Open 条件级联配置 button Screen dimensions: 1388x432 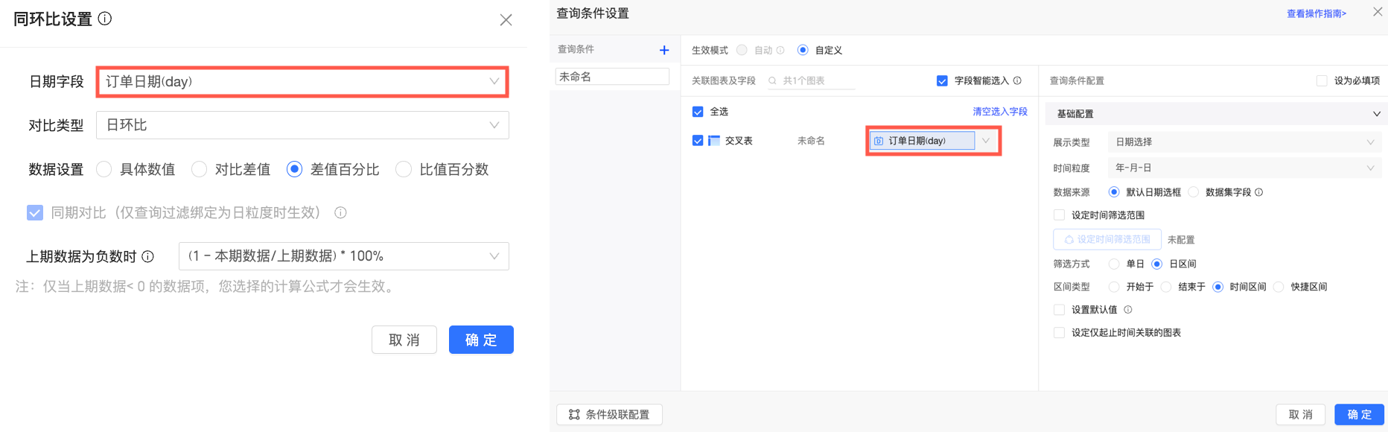pos(609,415)
